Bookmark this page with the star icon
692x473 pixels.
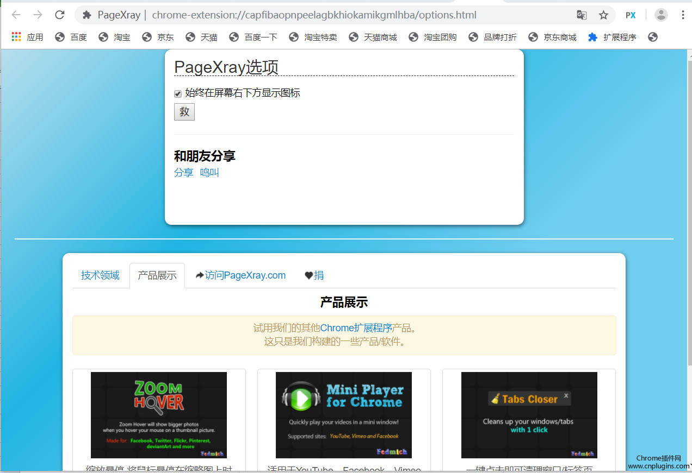click(x=603, y=15)
